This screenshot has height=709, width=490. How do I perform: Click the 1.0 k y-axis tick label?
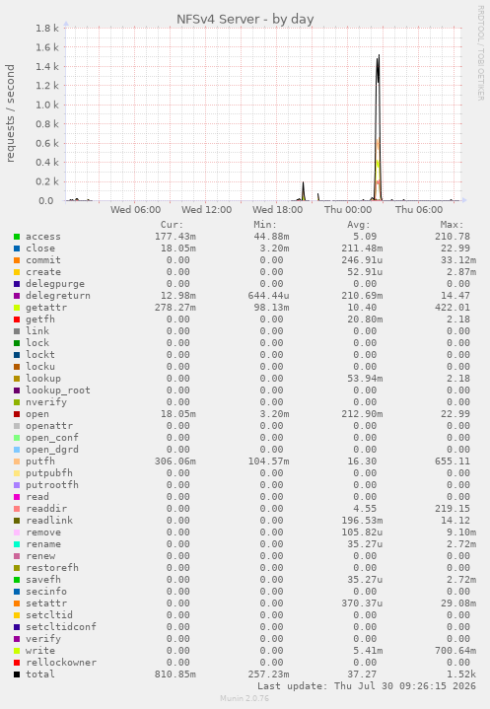point(47,105)
